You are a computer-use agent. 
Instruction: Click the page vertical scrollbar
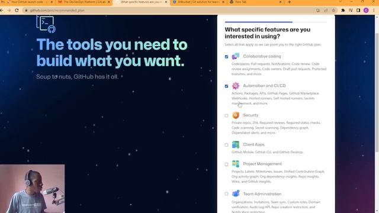pyautogui.click(x=377, y=93)
